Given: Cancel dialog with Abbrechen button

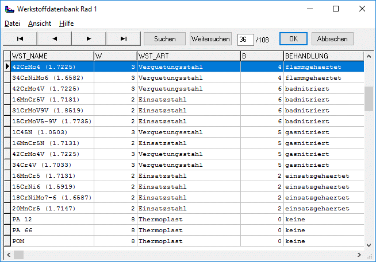Looking at the screenshot, I should (x=332, y=39).
